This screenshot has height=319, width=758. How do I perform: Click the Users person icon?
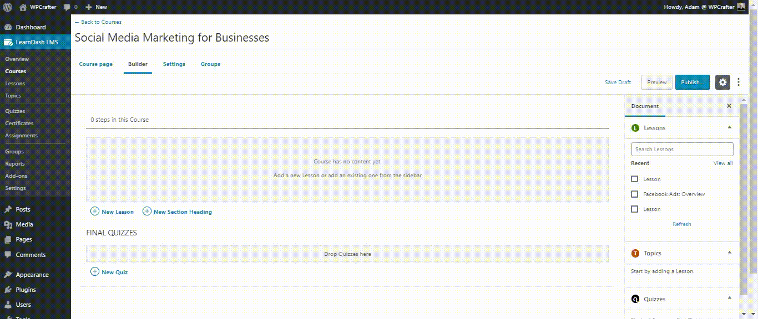tap(8, 305)
